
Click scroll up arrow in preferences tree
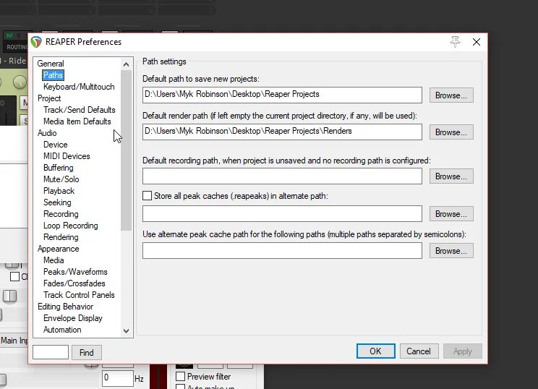127,64
